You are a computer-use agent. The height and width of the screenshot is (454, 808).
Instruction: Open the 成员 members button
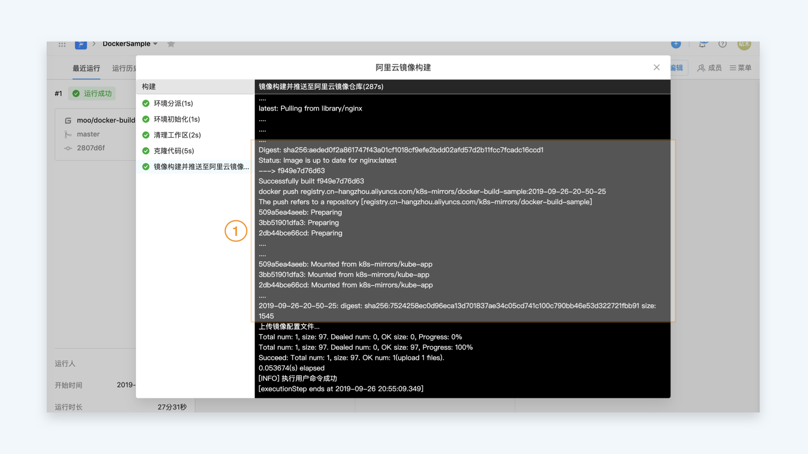click(710, 68)
